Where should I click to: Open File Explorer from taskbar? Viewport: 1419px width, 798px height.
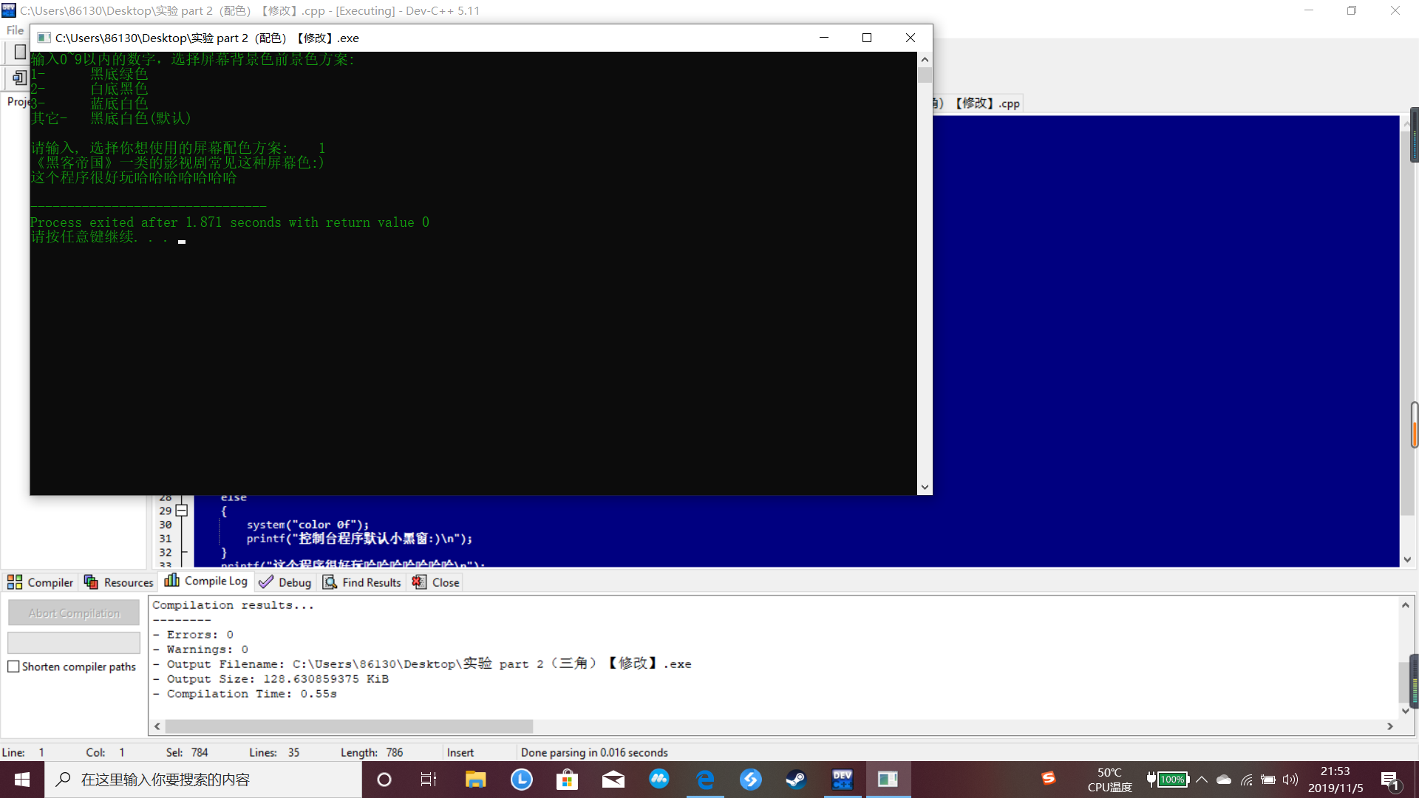tap(475, 780)
